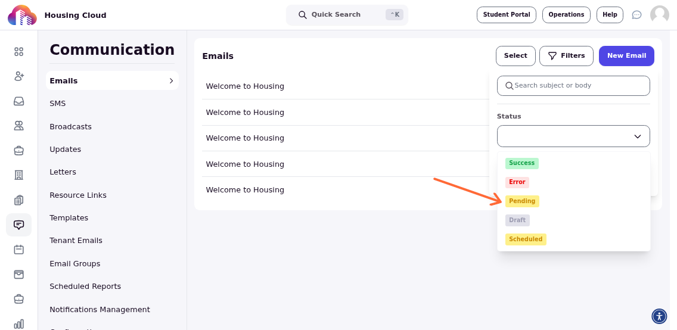Viewport: 677px width, 330px height.
Task: Click the chat bubble icon in header
Action: click(636, 15)
